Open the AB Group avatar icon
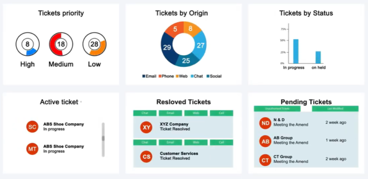The image size is (368, 179). (265, 141)
